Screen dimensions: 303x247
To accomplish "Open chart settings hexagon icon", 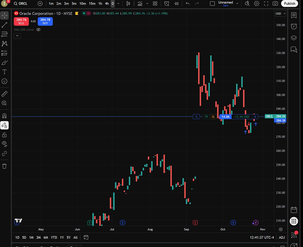I will coord(257,3).
